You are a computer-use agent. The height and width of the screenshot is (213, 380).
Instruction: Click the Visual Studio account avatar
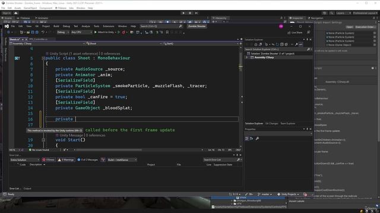point(281,26)
